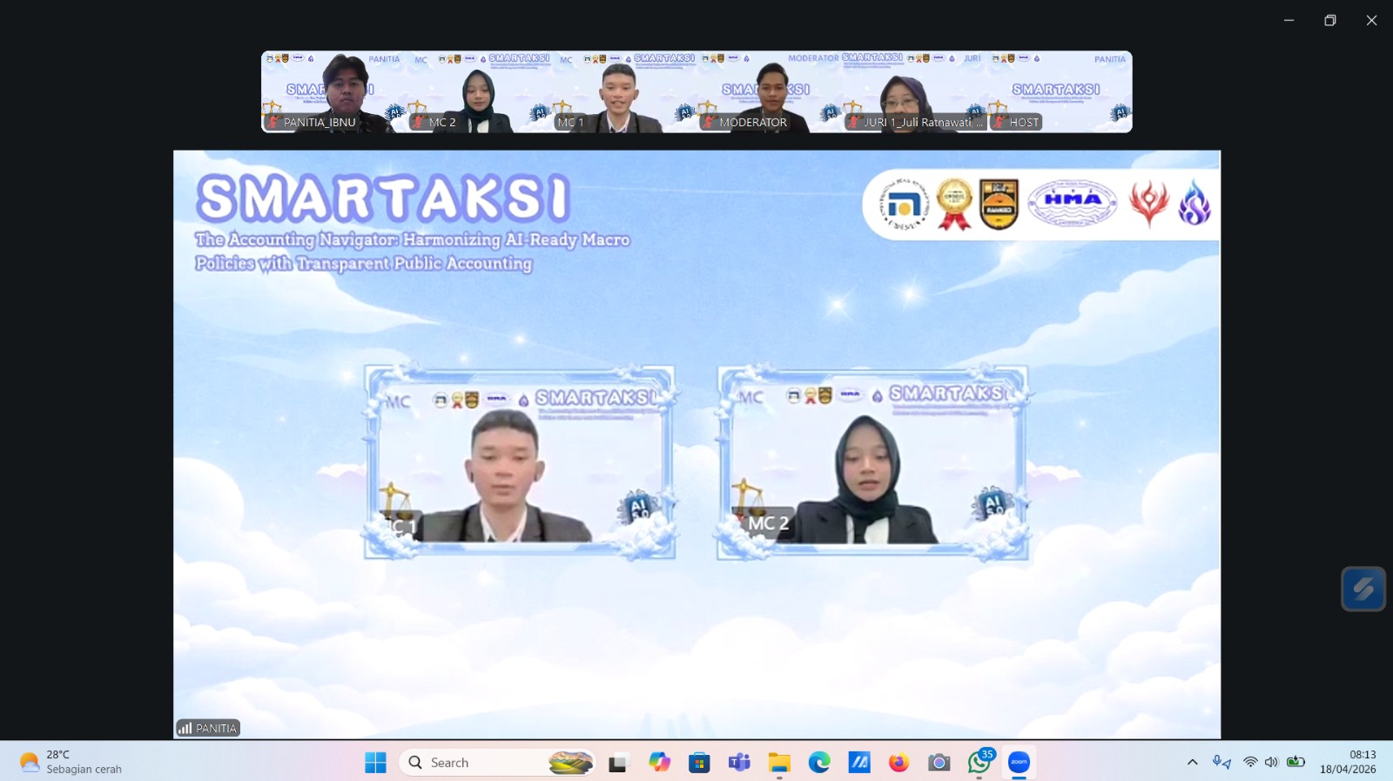Open the volume control in system tray
Image resolution: width=1393 pixels, height=781 pixels.
click(x=1271, y=763)
